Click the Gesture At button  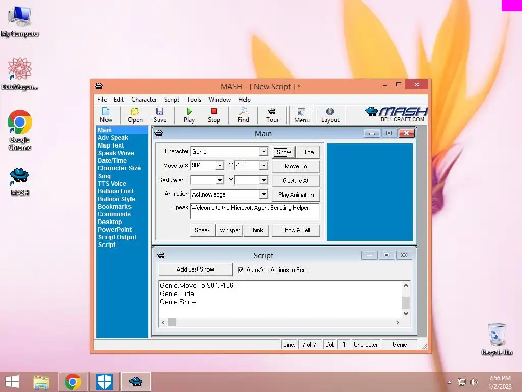(x=296, y=181)
